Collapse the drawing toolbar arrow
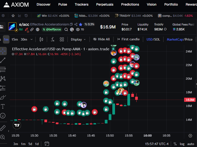This screenshot has width=197, height=147. 8,131
